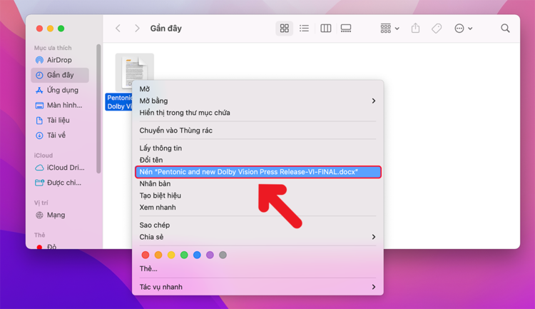This screenshot has height=309, width=535.
Task: Expand the Chia sẻ submenu
Action: 258,237
